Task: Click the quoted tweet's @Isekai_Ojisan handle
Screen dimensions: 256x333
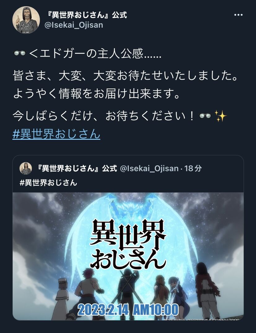Action: pos(149,168)
